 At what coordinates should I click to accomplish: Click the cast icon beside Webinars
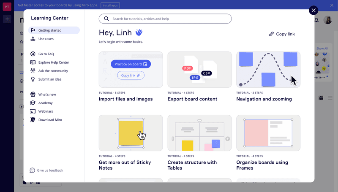33,111
